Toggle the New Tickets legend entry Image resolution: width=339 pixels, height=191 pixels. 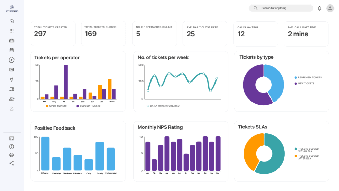coord(304,83)
